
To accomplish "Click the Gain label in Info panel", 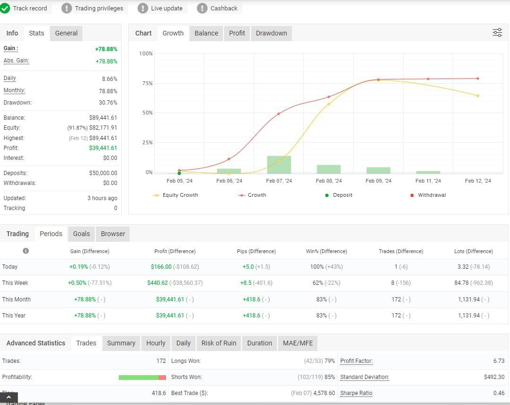I will (x=11, y=48).
